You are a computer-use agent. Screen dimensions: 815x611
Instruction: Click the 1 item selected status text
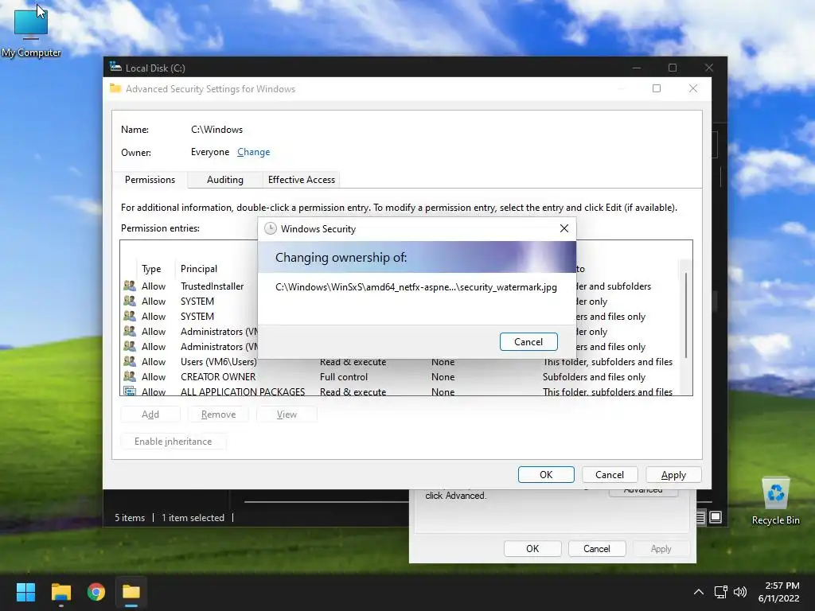tap(193, 517)
